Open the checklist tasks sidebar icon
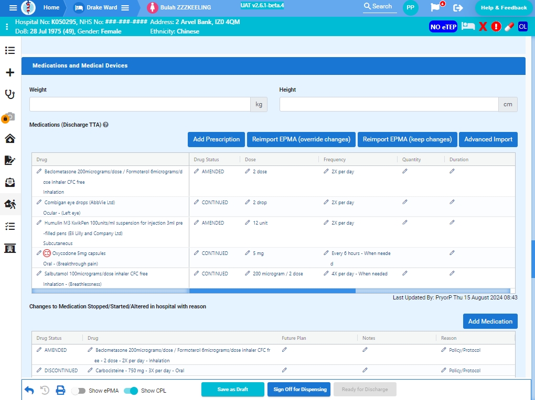 [10, 226]
